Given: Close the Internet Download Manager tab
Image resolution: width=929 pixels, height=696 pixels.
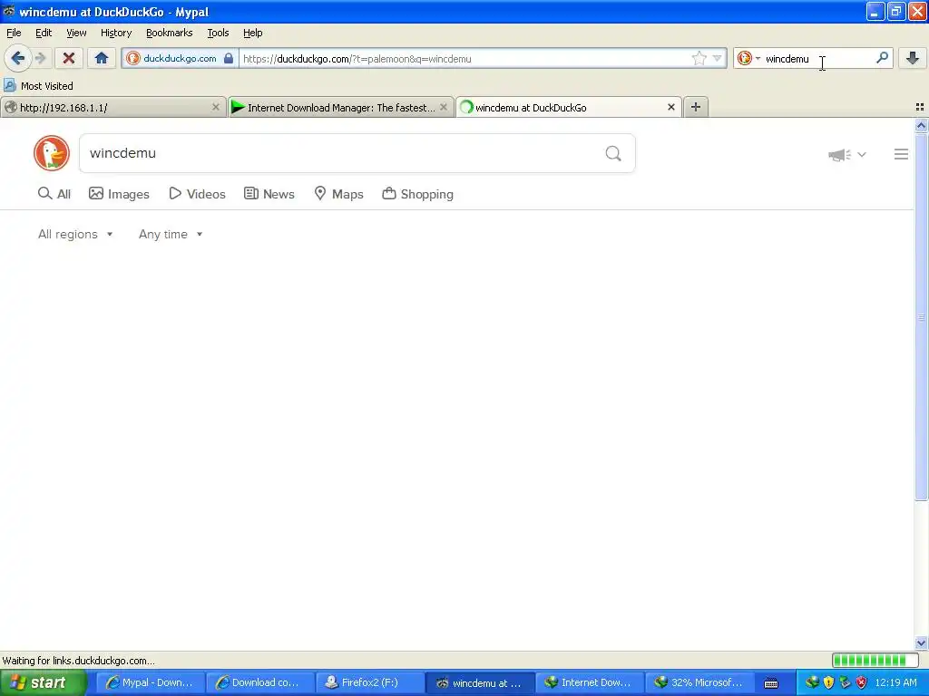Looking at the screenshot, I should pos(443,107).
